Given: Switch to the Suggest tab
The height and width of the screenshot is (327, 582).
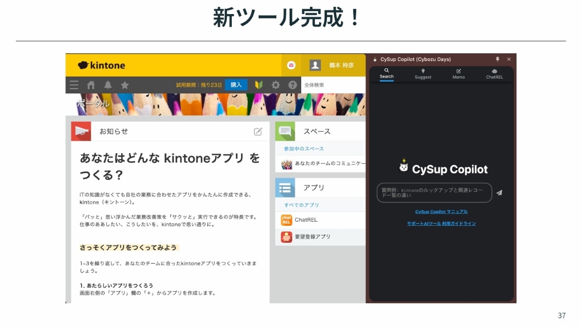Looking at the screenshot, I should click(423, 74).
